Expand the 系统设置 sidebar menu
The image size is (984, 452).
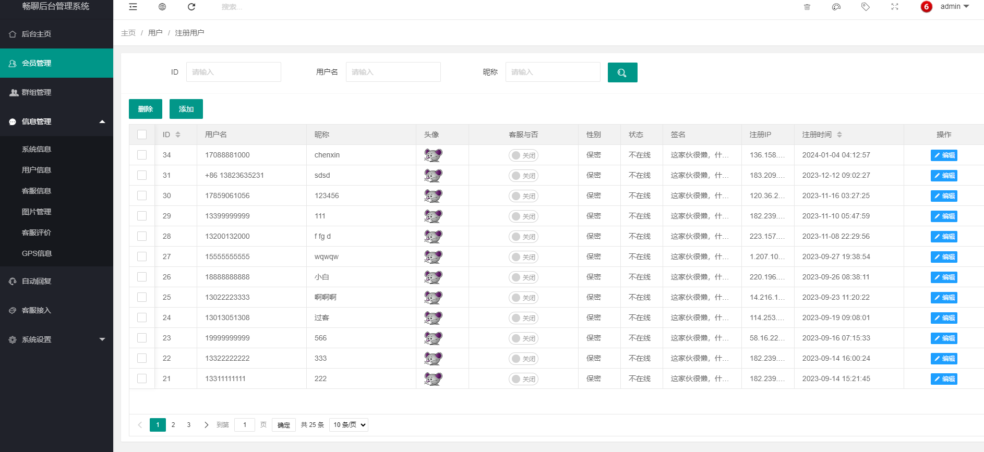click(x=56, y=339)
